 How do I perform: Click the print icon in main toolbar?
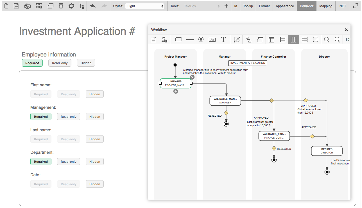tap(27, 6)
